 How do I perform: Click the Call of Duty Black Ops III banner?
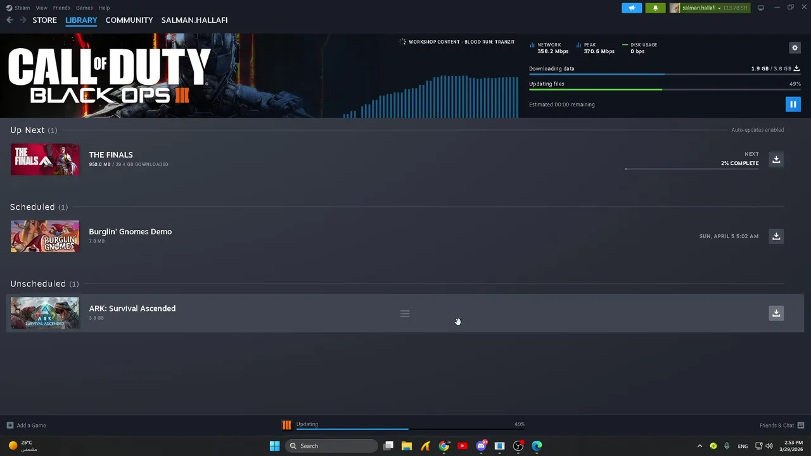[109, 76]
